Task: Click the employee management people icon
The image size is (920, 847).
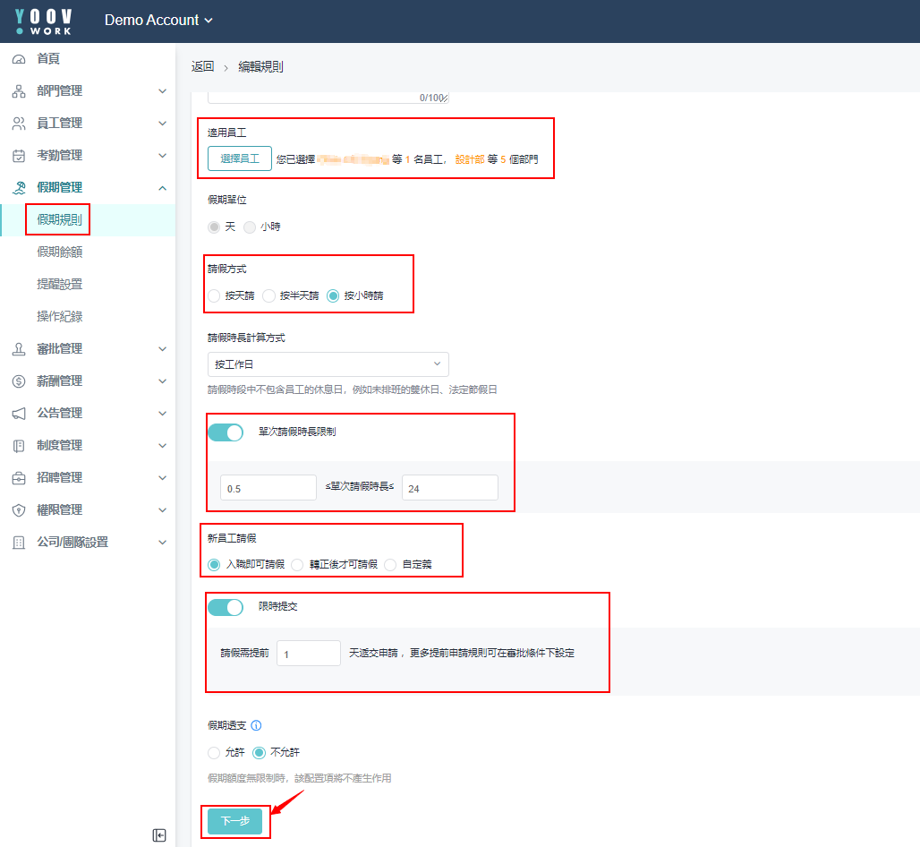Action: pyautogui.click(x=19, y=124)
